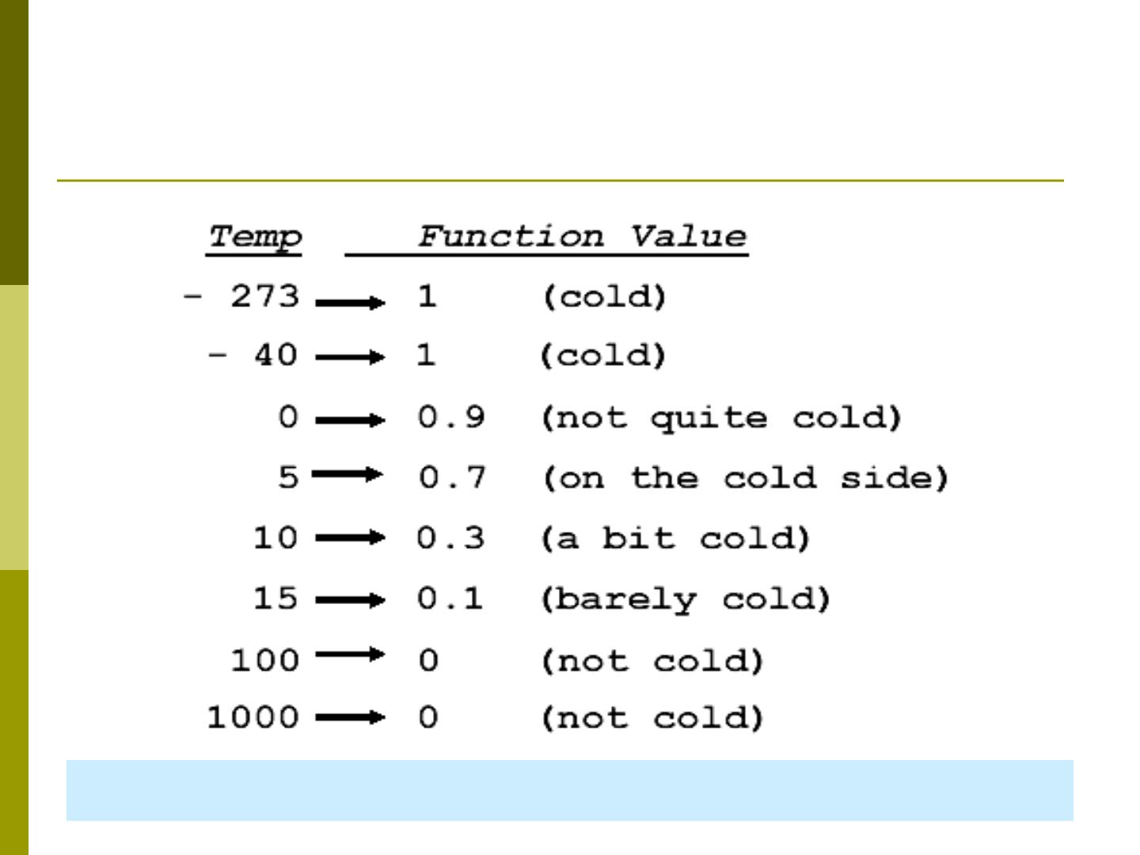Click the (not quite cold) label
Screen dimensions: 1140x855
click(x=720, y=419)
